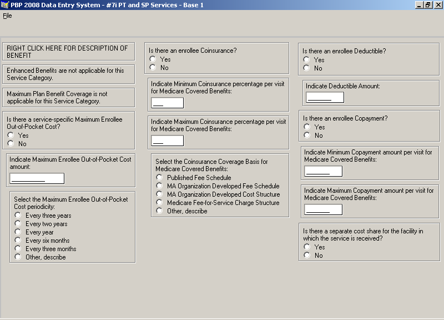This screenshot has width=444, height=320.
Task: Click 'Enhanced Benefits are not applicable' text
Action: 65,74
